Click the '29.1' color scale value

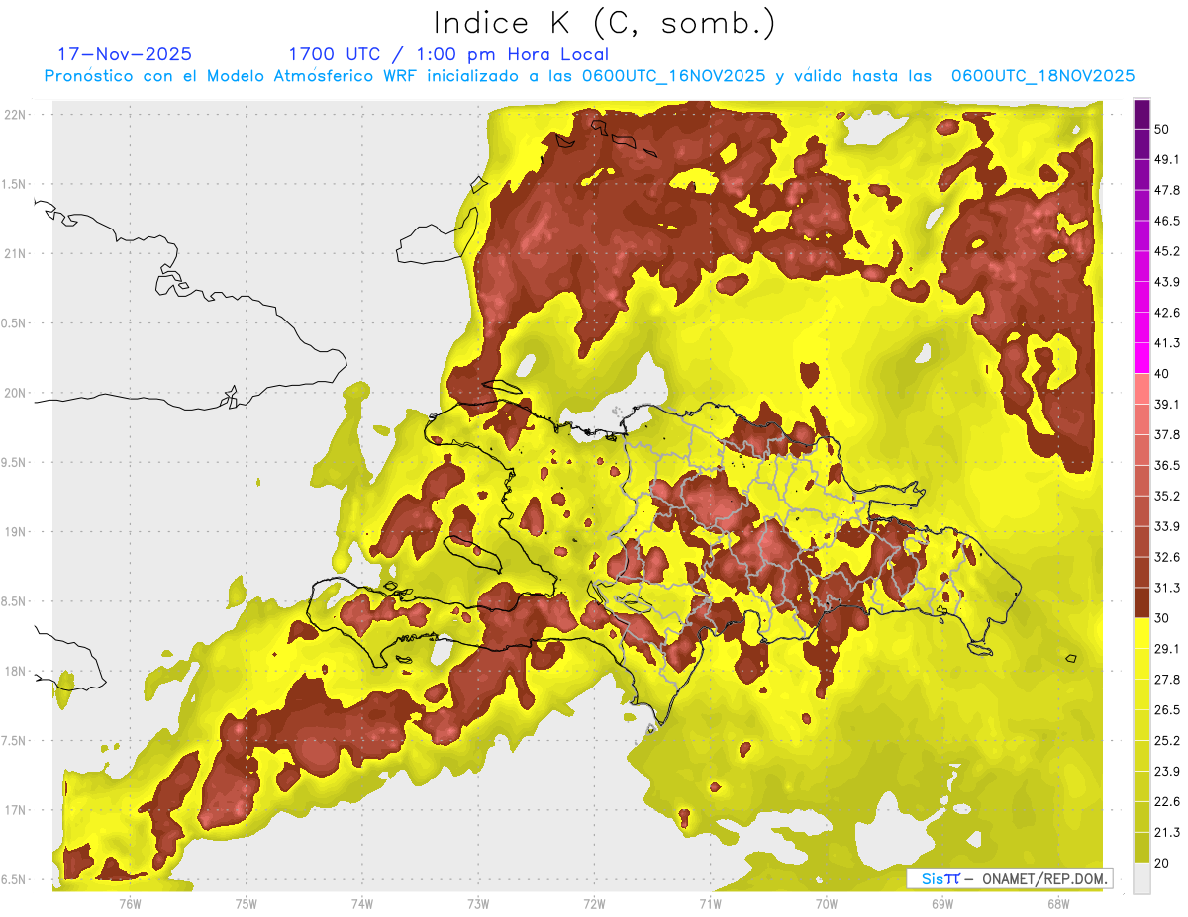pos(1167,649)
